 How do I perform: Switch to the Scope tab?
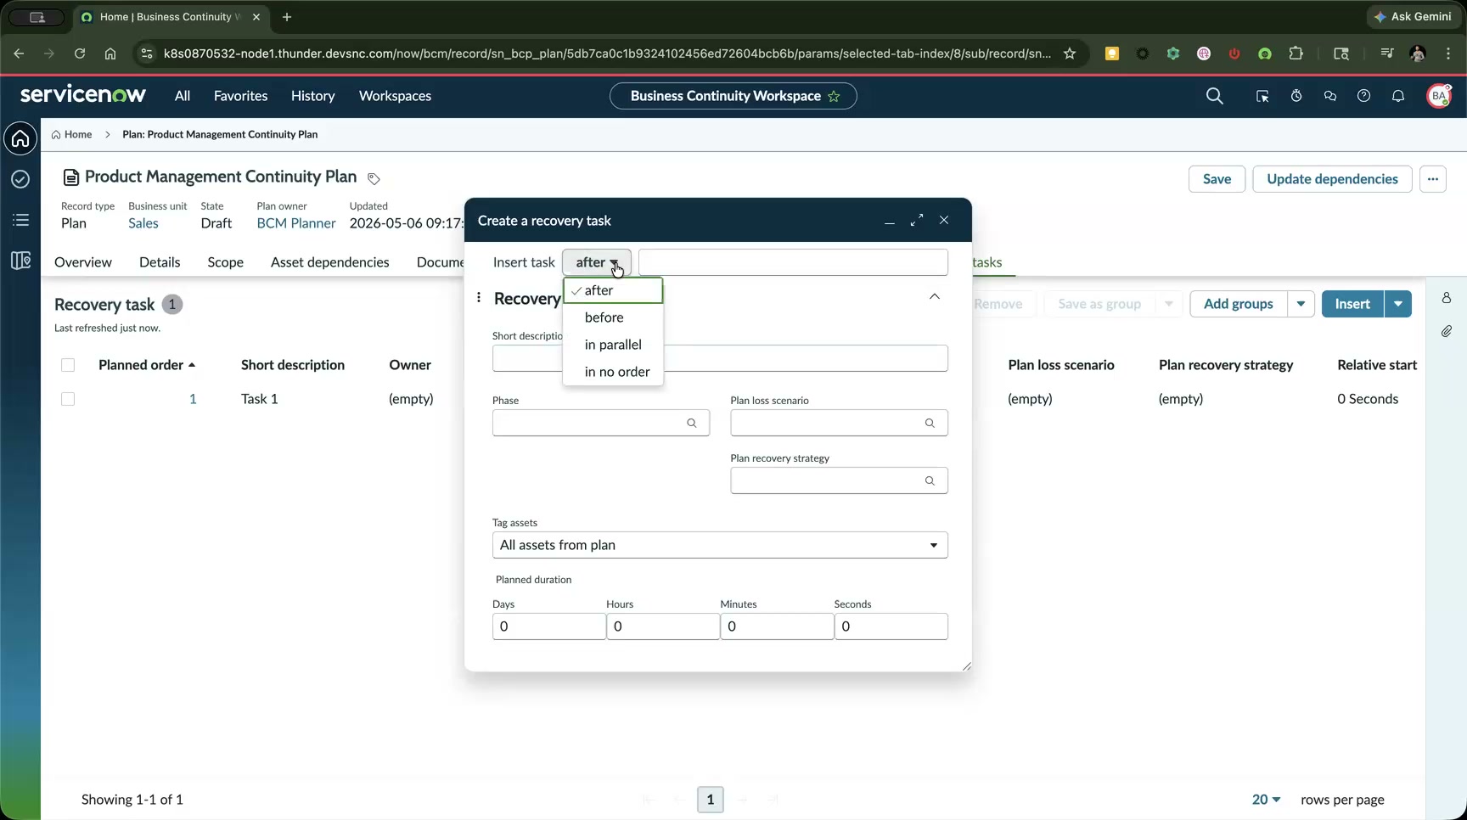225,262
